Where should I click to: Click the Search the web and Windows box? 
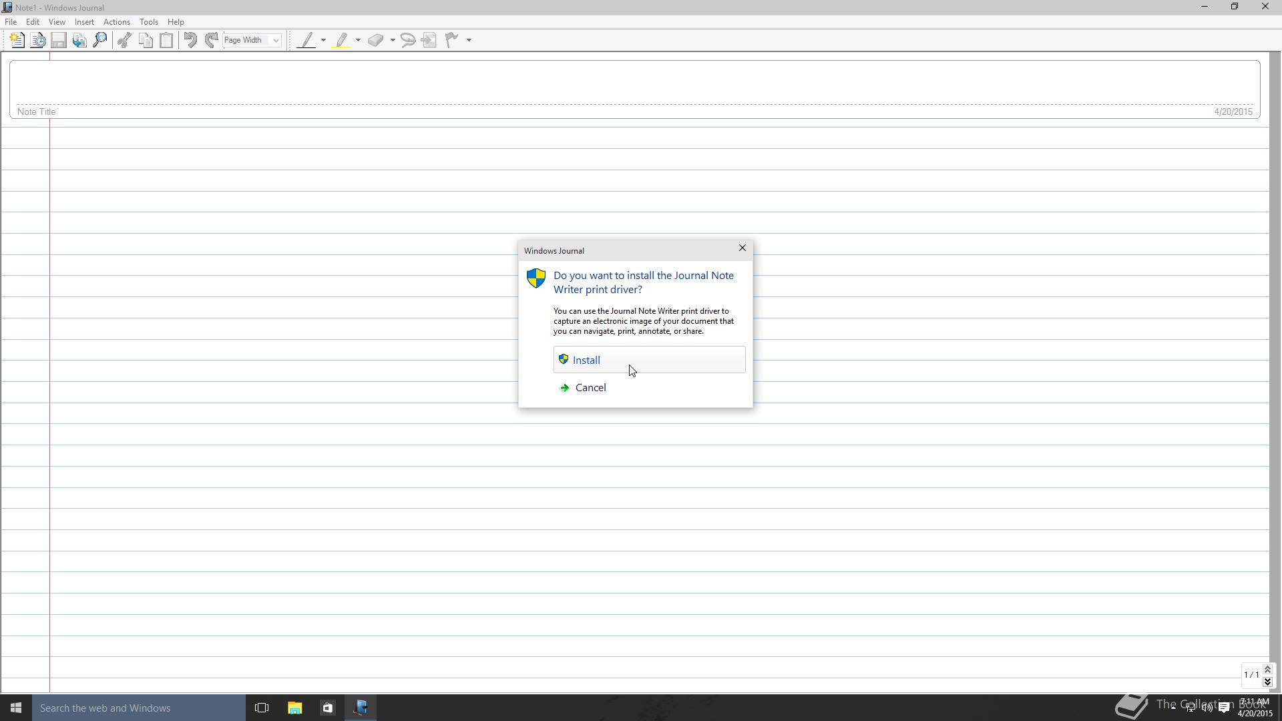pos(139,708)
